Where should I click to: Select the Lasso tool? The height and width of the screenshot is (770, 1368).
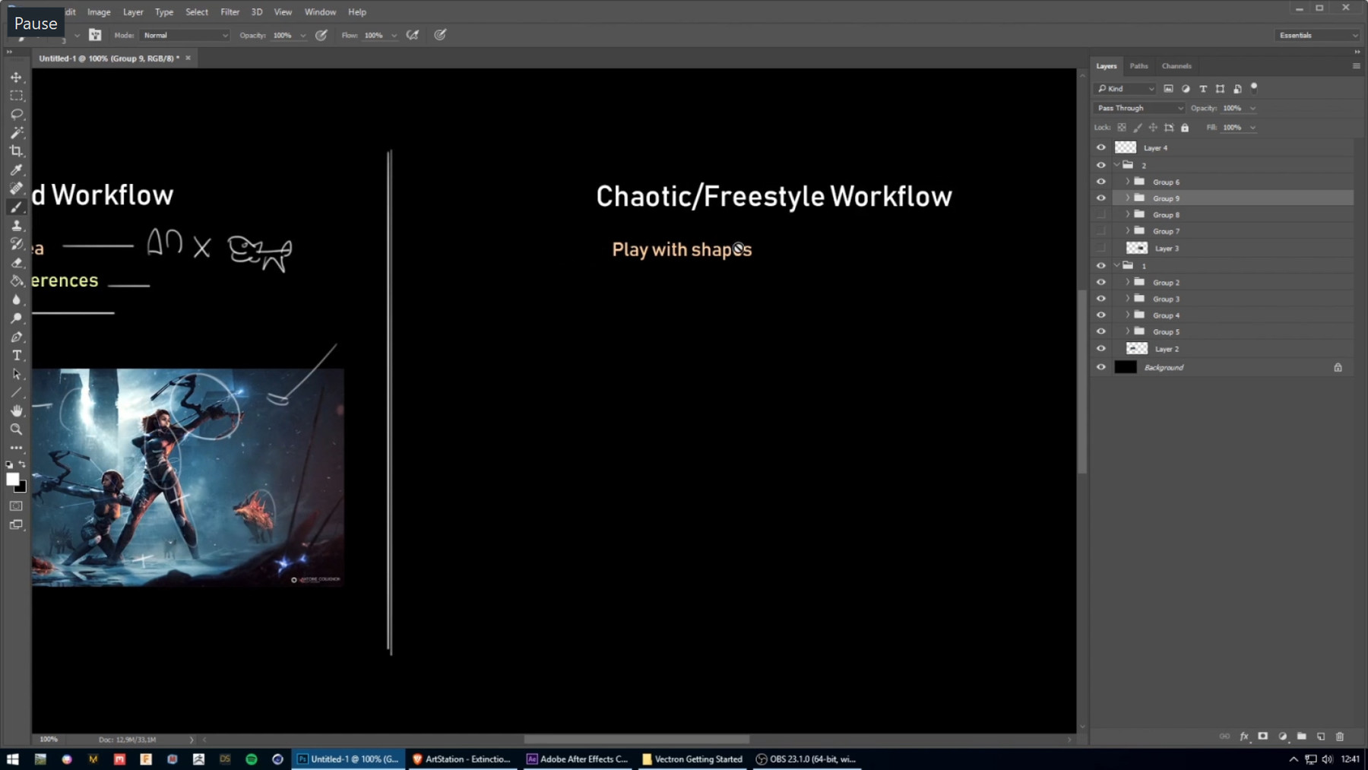(x=16, y=114)
